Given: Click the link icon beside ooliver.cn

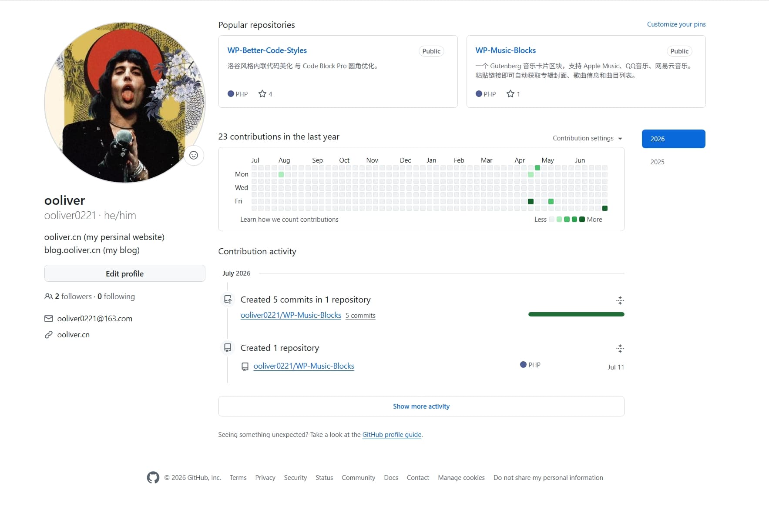Looking at the screenshot, I should pos(48,335).
